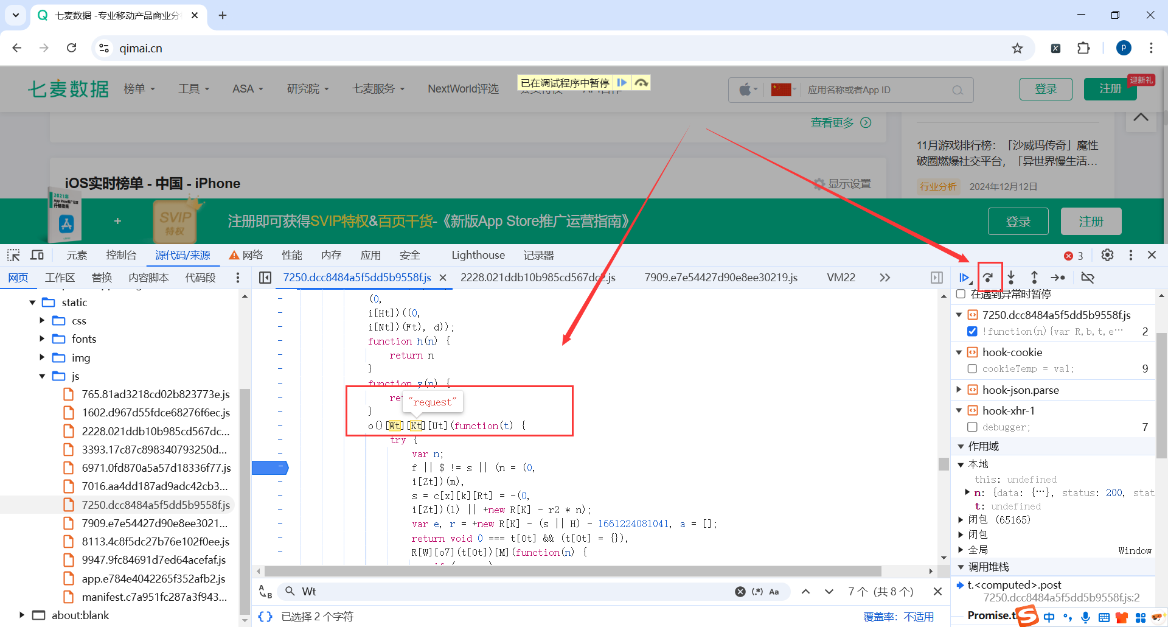View site information for qimai.cn

click(104, 48)
